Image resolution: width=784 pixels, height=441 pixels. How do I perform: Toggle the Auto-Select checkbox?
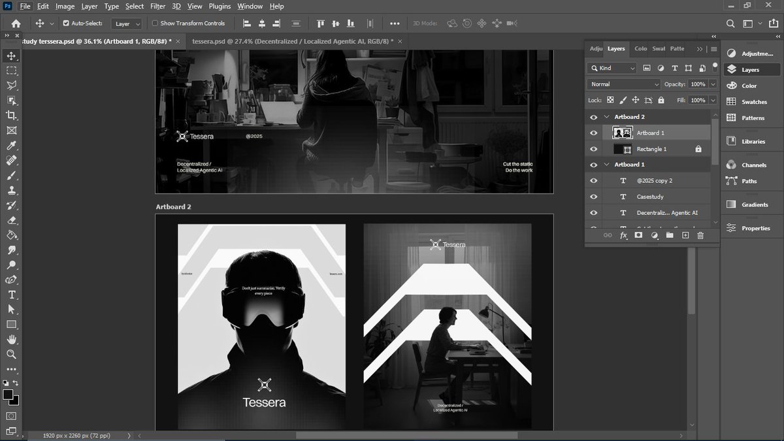(x=66, y=24)
